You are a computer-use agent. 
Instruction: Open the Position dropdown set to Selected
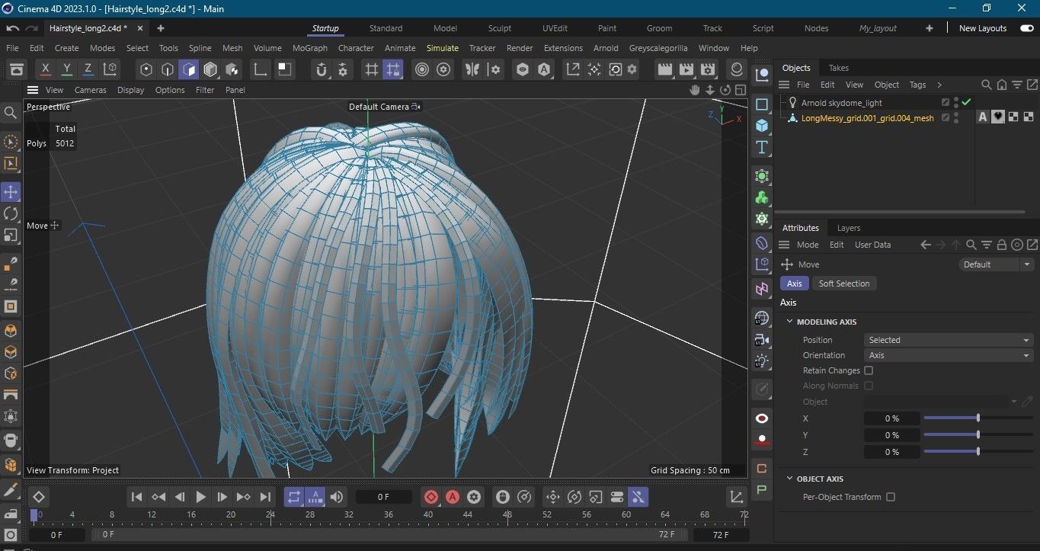coord(949,340)
